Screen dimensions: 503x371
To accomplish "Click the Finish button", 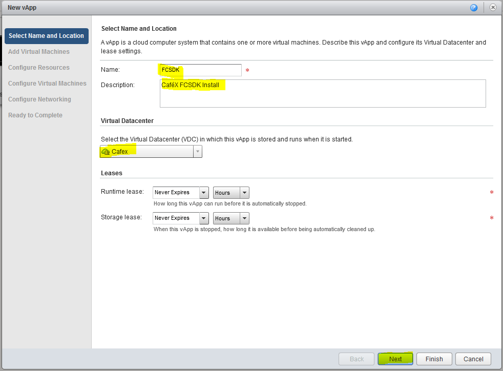I will (434, 359).
